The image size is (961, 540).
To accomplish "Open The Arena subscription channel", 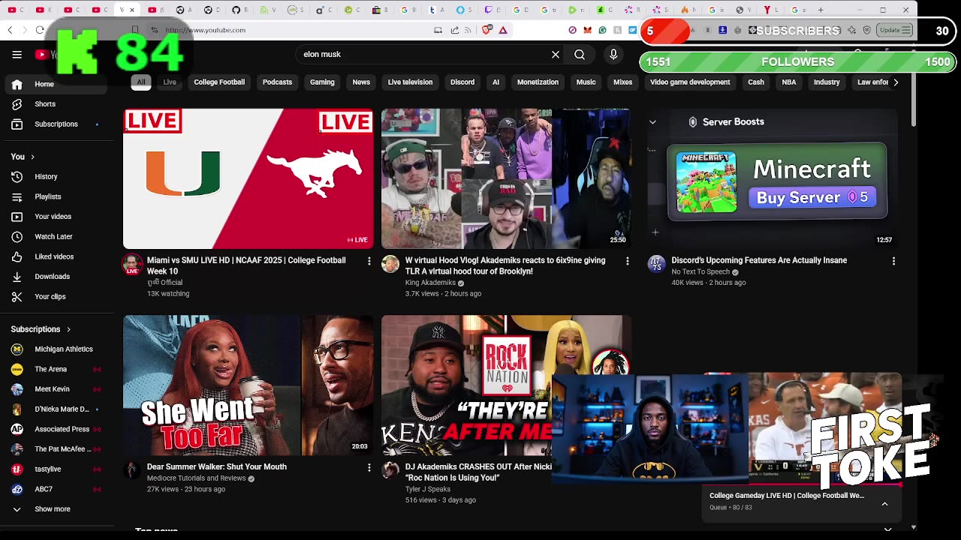I will pyautogui.click(x=57, y=369).
